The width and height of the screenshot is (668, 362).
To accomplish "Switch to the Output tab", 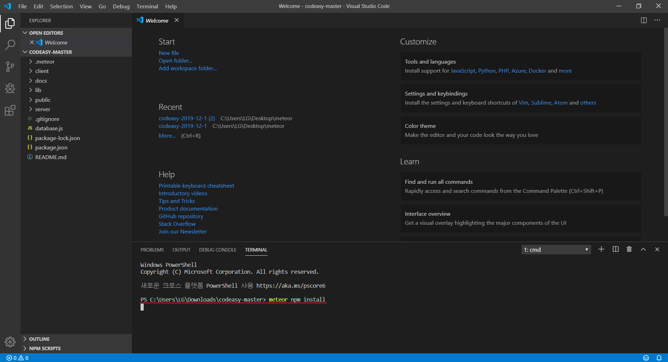I will [x=181, y=250].
